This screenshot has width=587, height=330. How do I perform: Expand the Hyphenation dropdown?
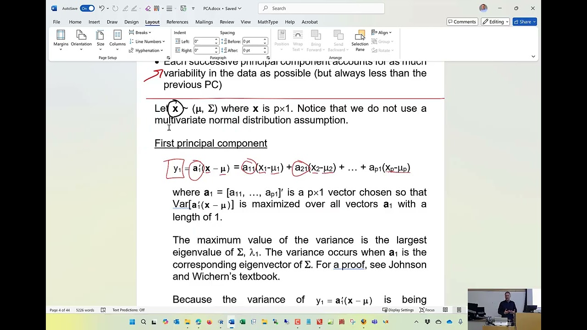coord(146,50)
